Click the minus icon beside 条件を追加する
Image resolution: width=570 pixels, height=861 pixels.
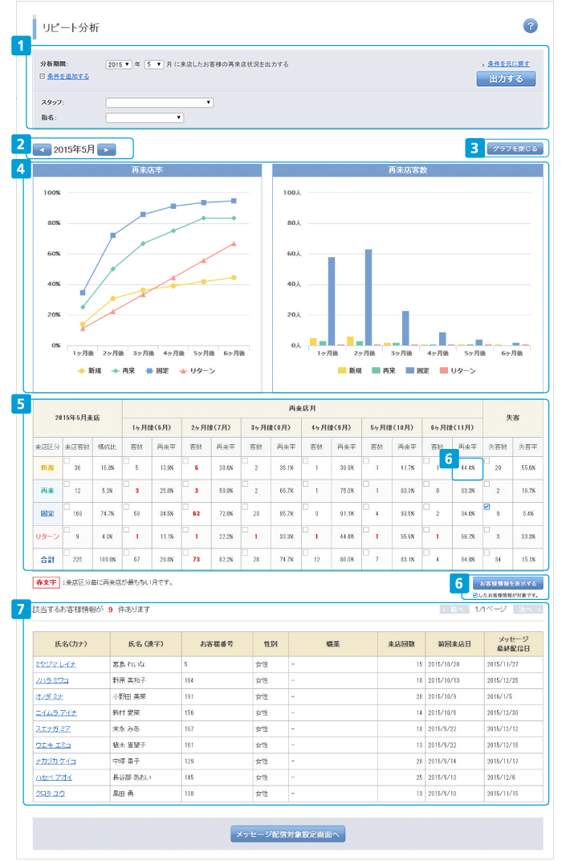(x=42, y=76)
